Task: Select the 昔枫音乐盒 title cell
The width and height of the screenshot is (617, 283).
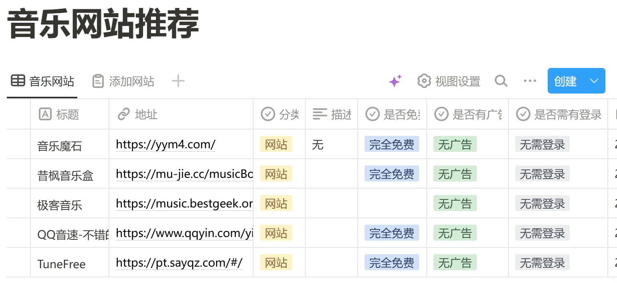Action: coord(70,174)
